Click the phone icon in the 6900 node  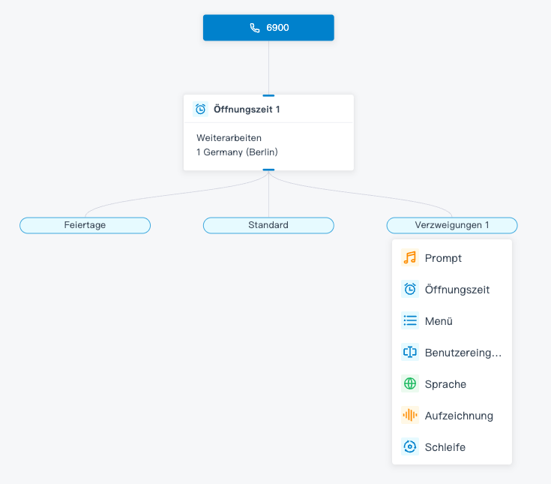click(255, 28)
